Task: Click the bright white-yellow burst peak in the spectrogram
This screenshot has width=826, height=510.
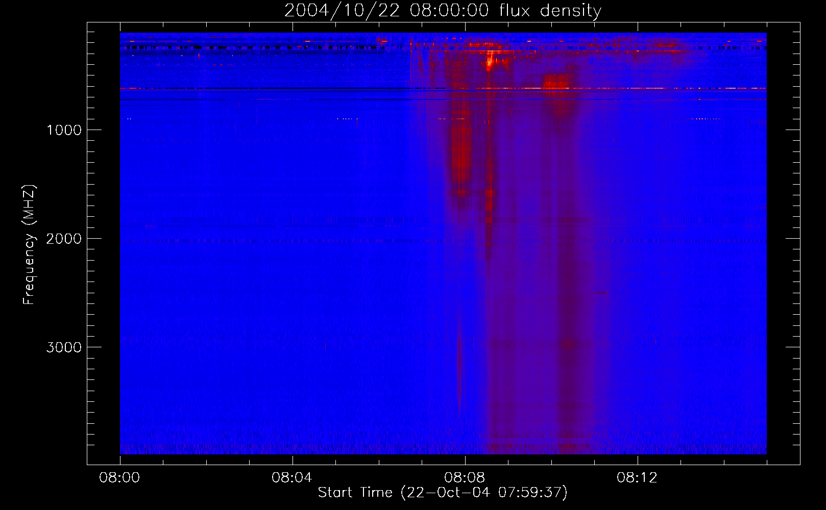Action: click(x=490, y=62)
